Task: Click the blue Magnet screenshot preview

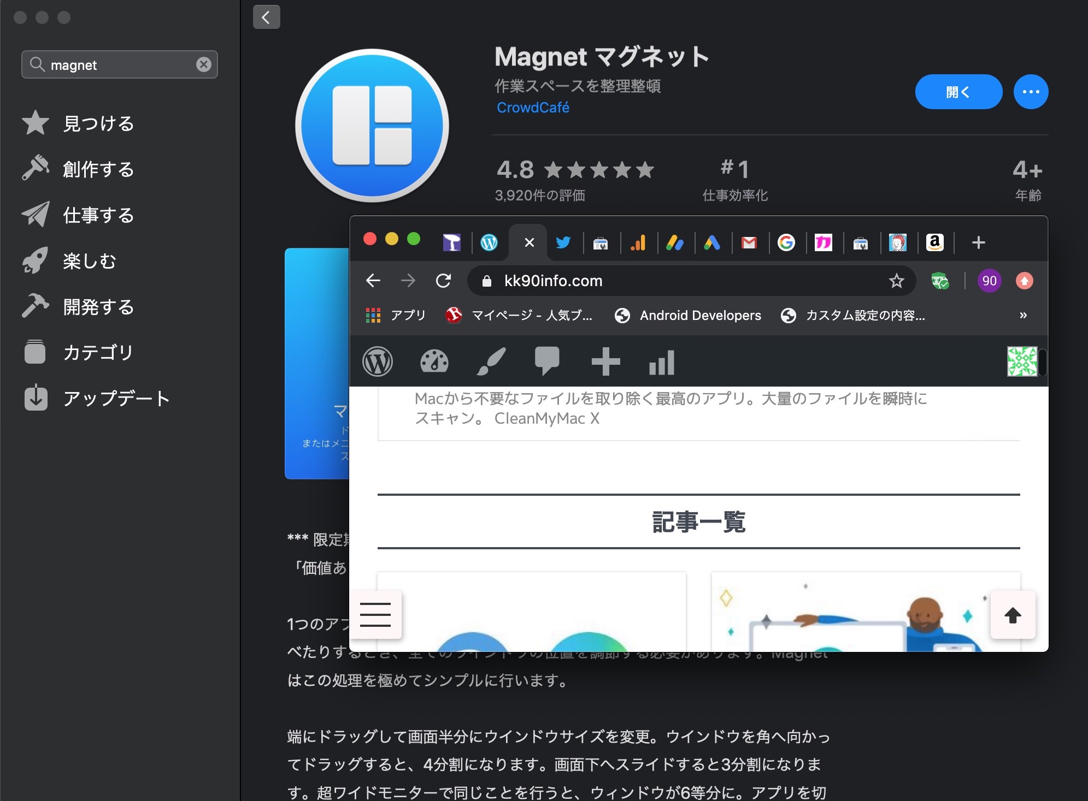Action: (317, 364)
